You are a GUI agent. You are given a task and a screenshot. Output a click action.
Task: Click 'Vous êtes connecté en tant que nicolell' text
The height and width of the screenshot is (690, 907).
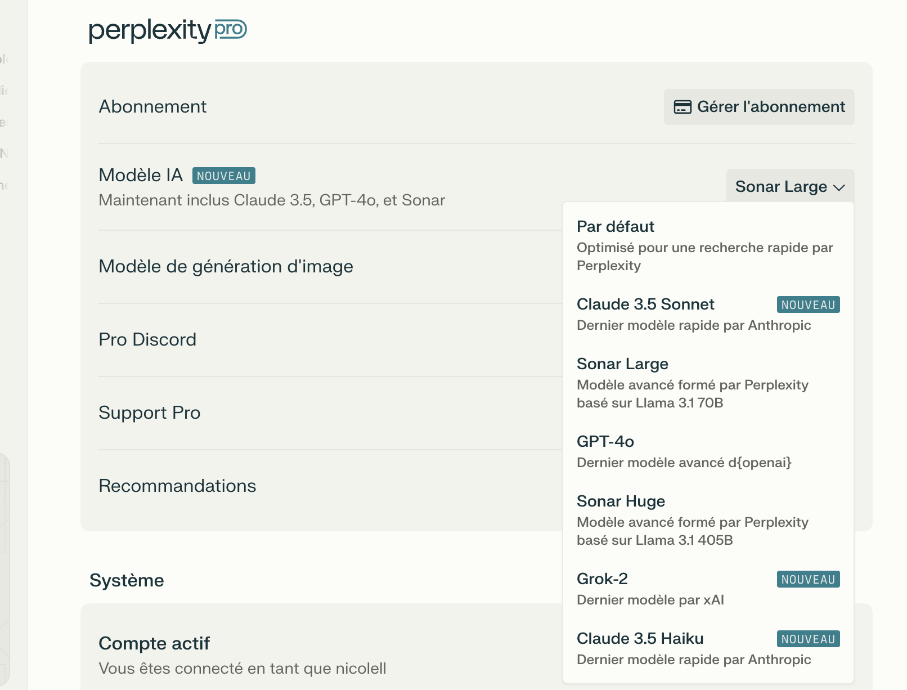point(243,668)
